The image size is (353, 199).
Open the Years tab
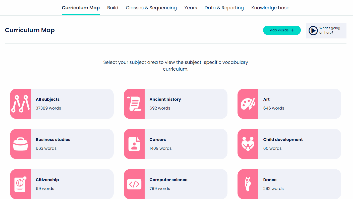[x=191, y=8]
